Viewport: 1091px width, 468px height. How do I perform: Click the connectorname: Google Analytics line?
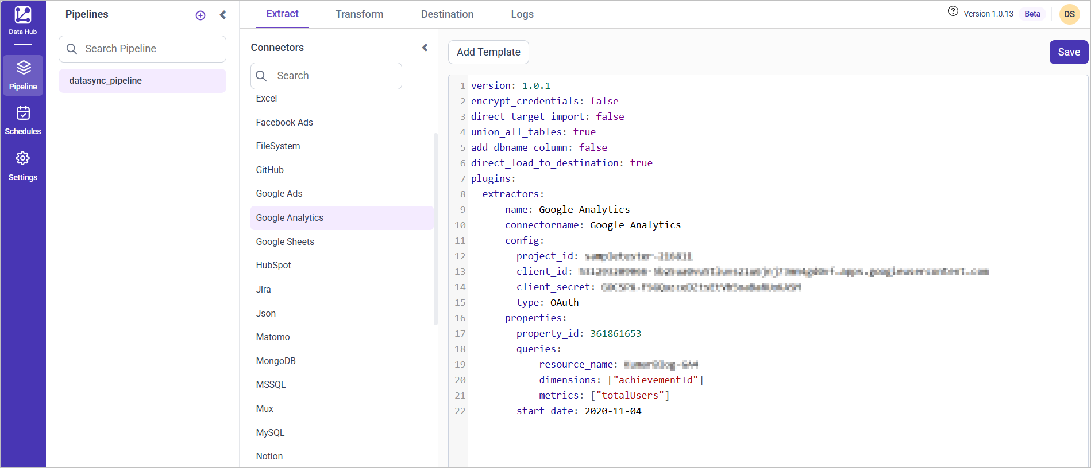click(x=593, y=225)
